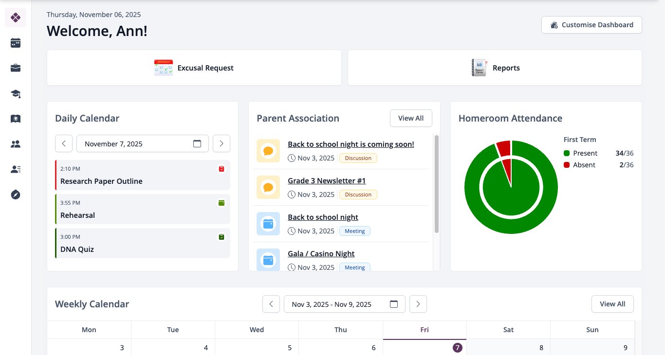Select the compass icon in the sidebar
Screen dimensions: 665x355
click(x=16, y=195)
